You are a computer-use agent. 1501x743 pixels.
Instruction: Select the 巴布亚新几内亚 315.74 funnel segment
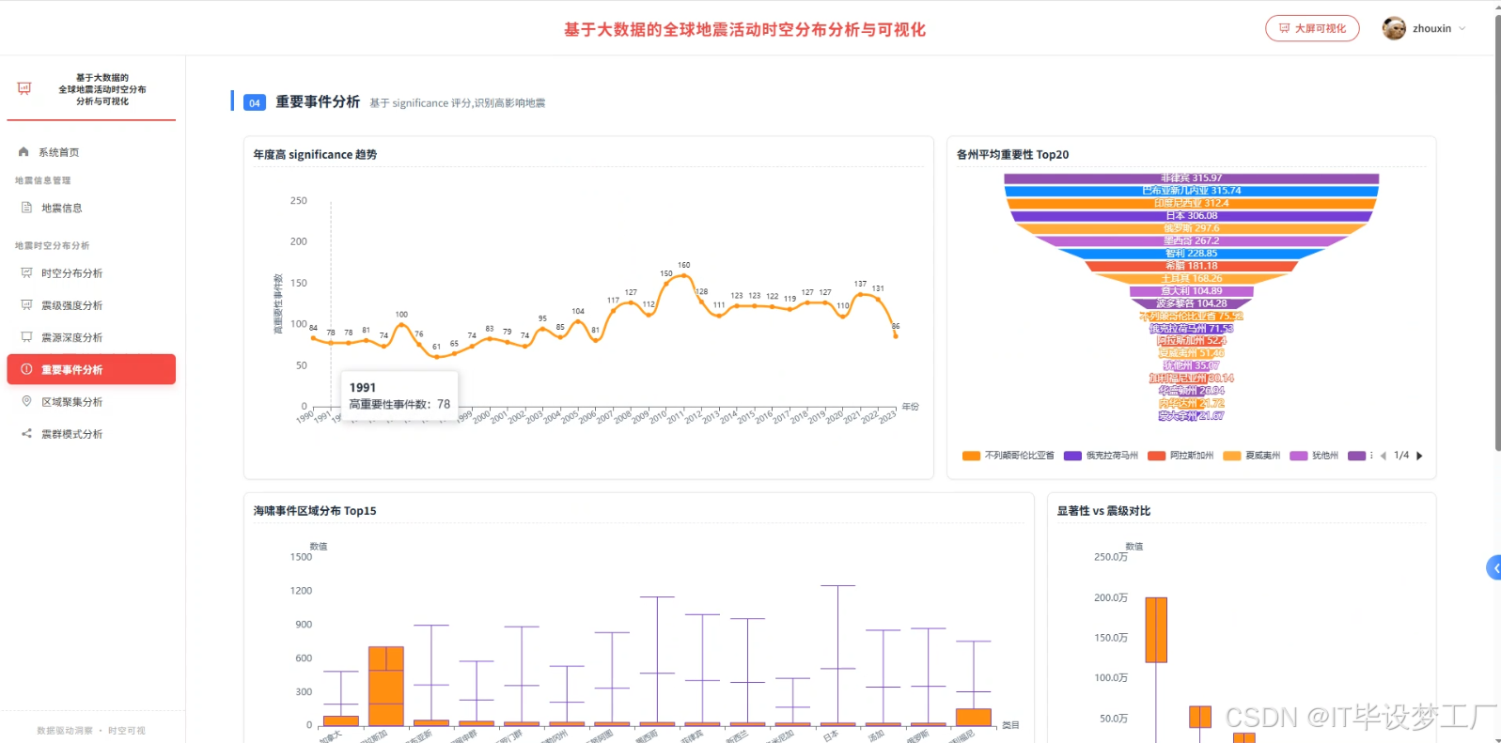(x=1191, y=191)
